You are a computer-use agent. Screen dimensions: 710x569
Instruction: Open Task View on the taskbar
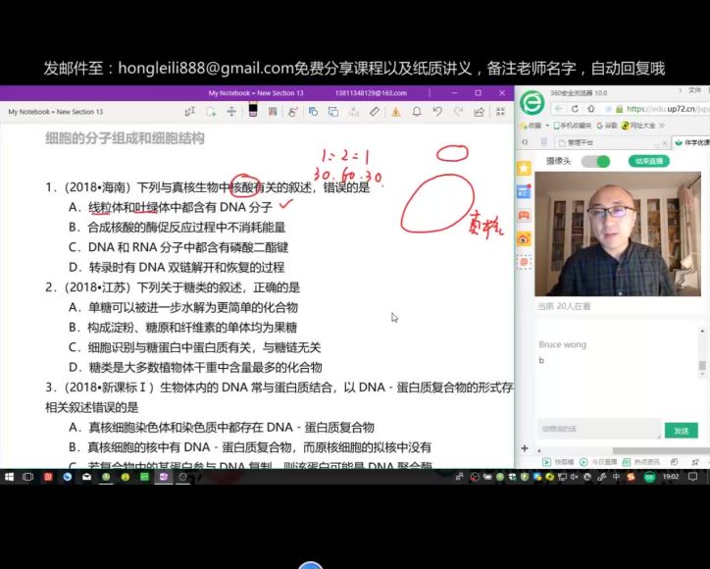(28, 477)
